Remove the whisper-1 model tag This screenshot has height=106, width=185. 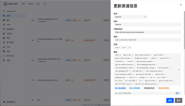(147, 77)
